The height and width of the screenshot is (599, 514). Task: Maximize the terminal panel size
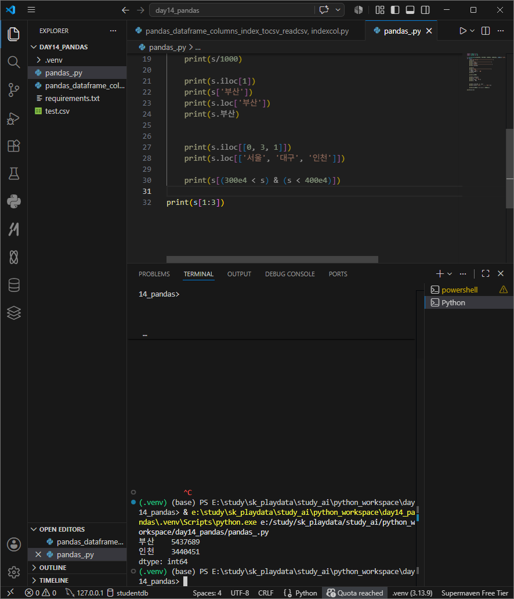pyautogui.click(x=486, y=273)
